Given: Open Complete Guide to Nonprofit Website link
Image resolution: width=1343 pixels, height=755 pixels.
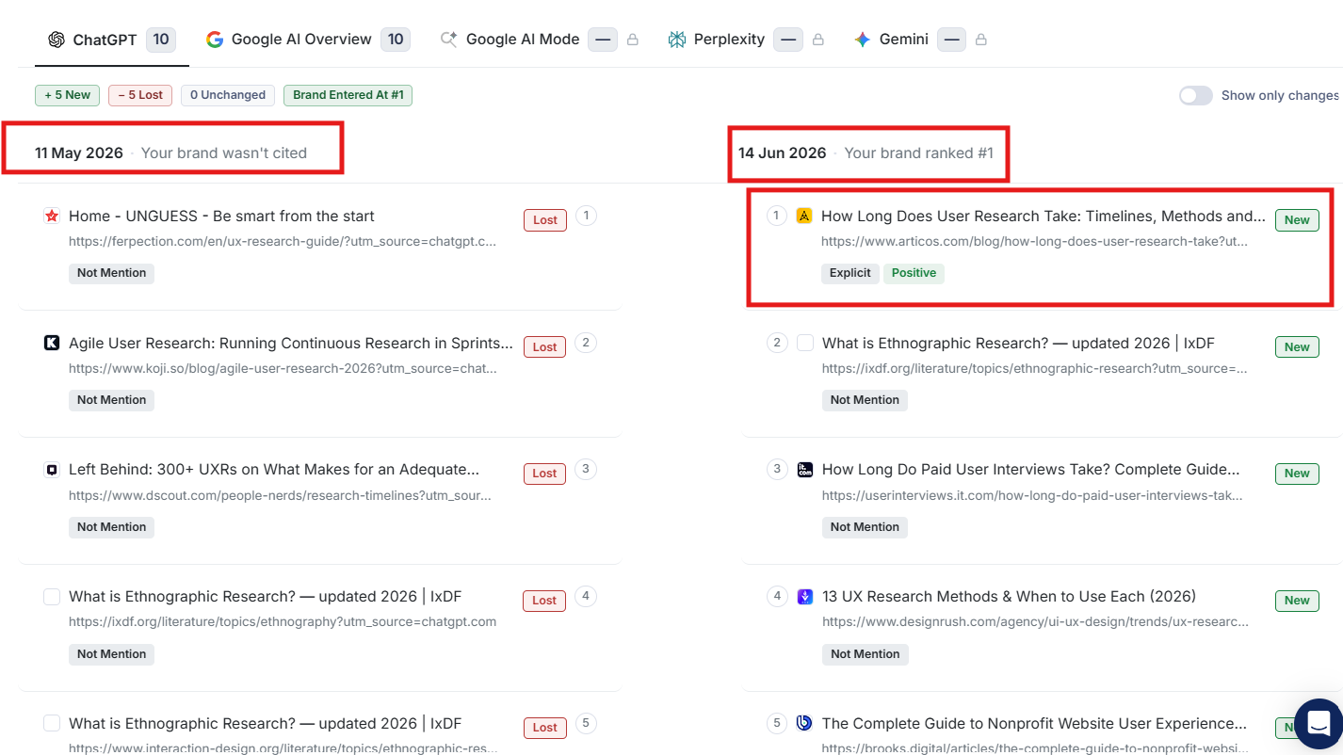Looking at the screenshot, I should pyautogui.click(x=1035, y=724).
